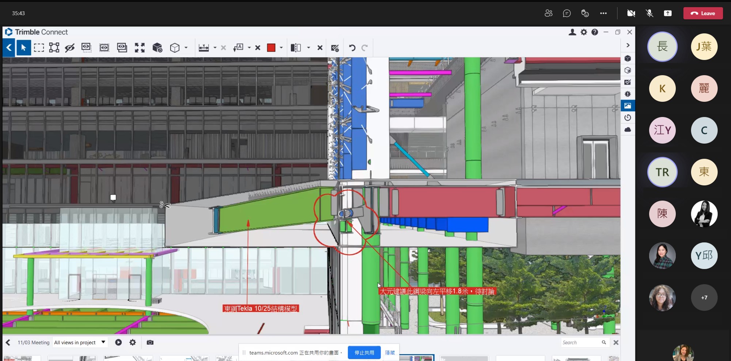This screenshot has height=361, width=731.
Task: Click the red markup color swatch
Action: click(271, 48)
